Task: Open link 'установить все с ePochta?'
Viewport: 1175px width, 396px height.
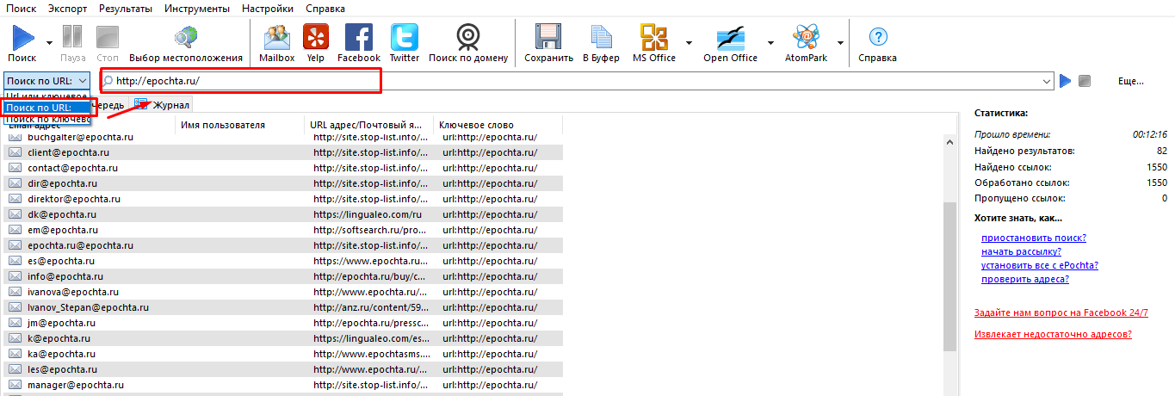Action: [x=1040, y=265]
